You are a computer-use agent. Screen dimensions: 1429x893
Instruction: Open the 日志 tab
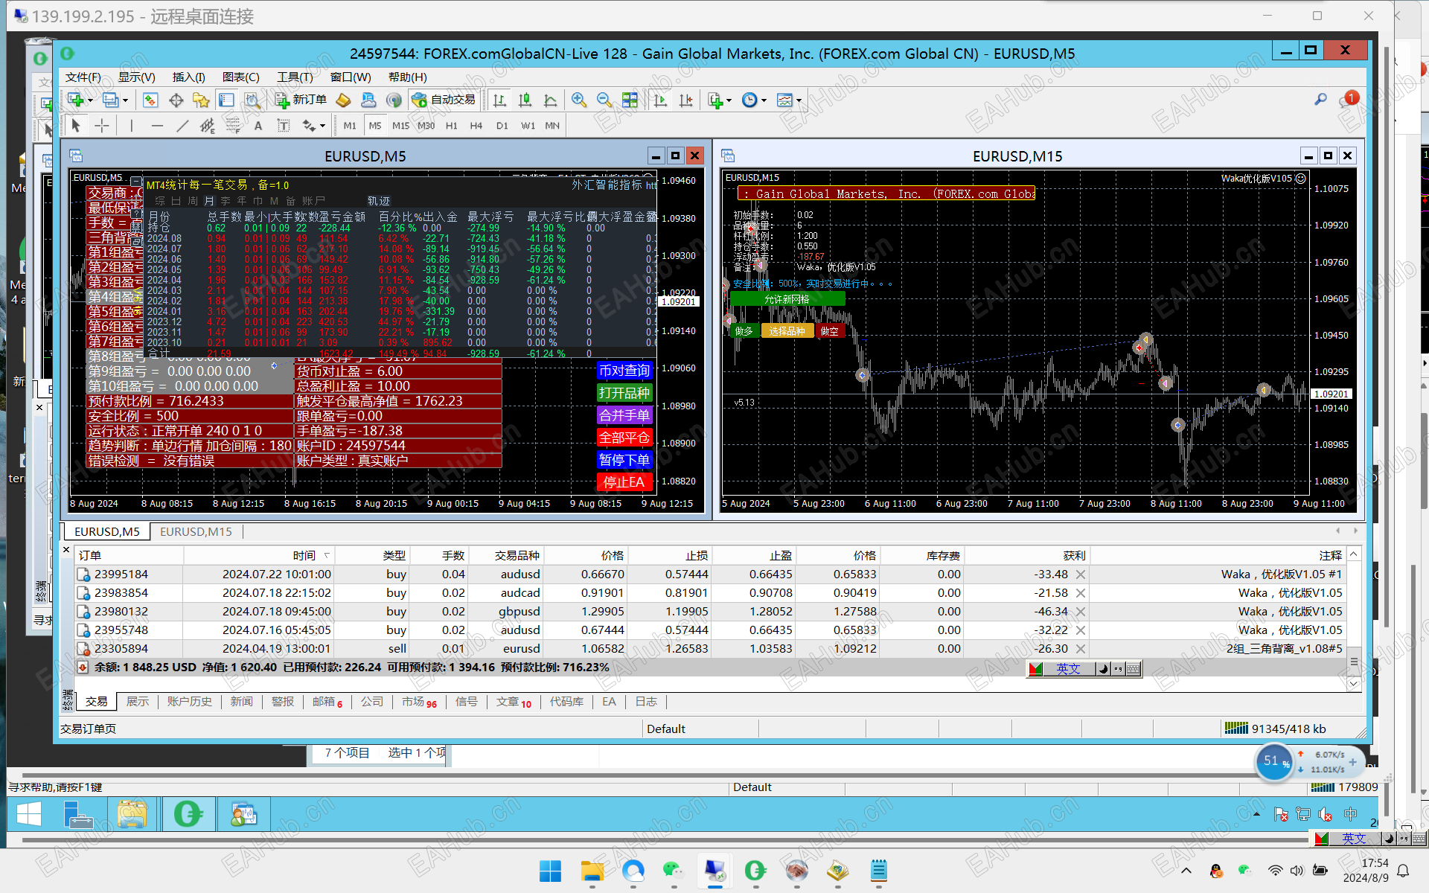[x=646, y=702]
